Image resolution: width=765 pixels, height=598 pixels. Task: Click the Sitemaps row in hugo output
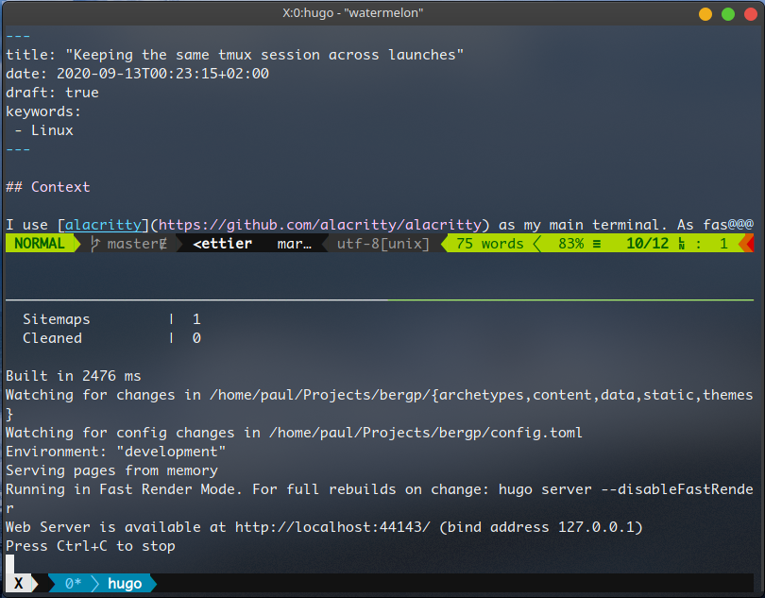tap(111, 319)
